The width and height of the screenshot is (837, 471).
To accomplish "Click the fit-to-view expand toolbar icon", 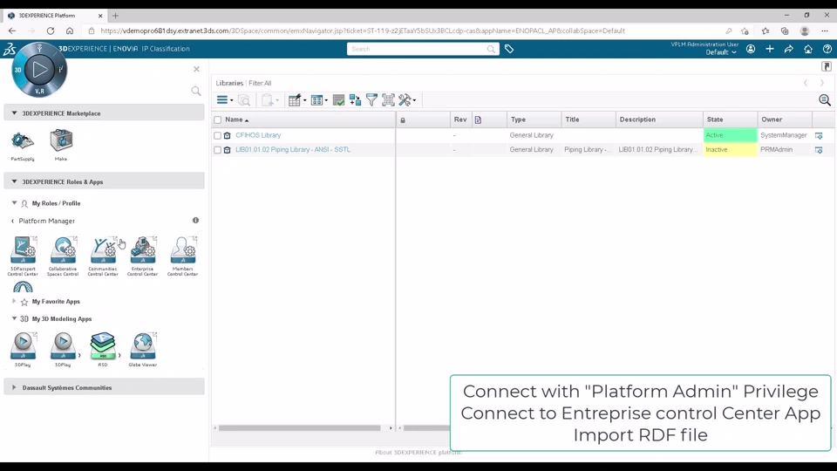I will pos(388,99).
